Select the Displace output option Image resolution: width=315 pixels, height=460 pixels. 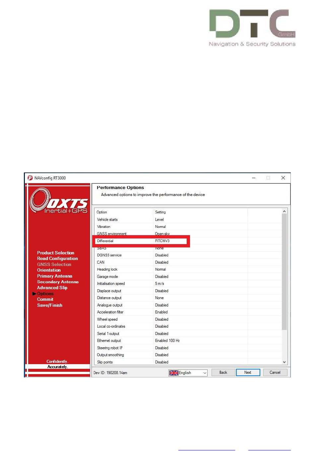tap(109, 291)
